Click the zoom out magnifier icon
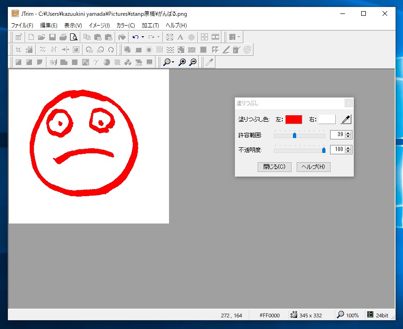The image size is (403, 329). pos(193,62)
